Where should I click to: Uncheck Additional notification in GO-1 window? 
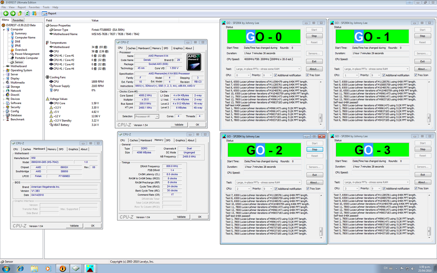click(x=384, y=75)
